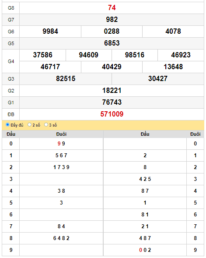This screenshot has width=206, height=258.
Task: Click the G8 prize number 74
Action: [112, 8]
